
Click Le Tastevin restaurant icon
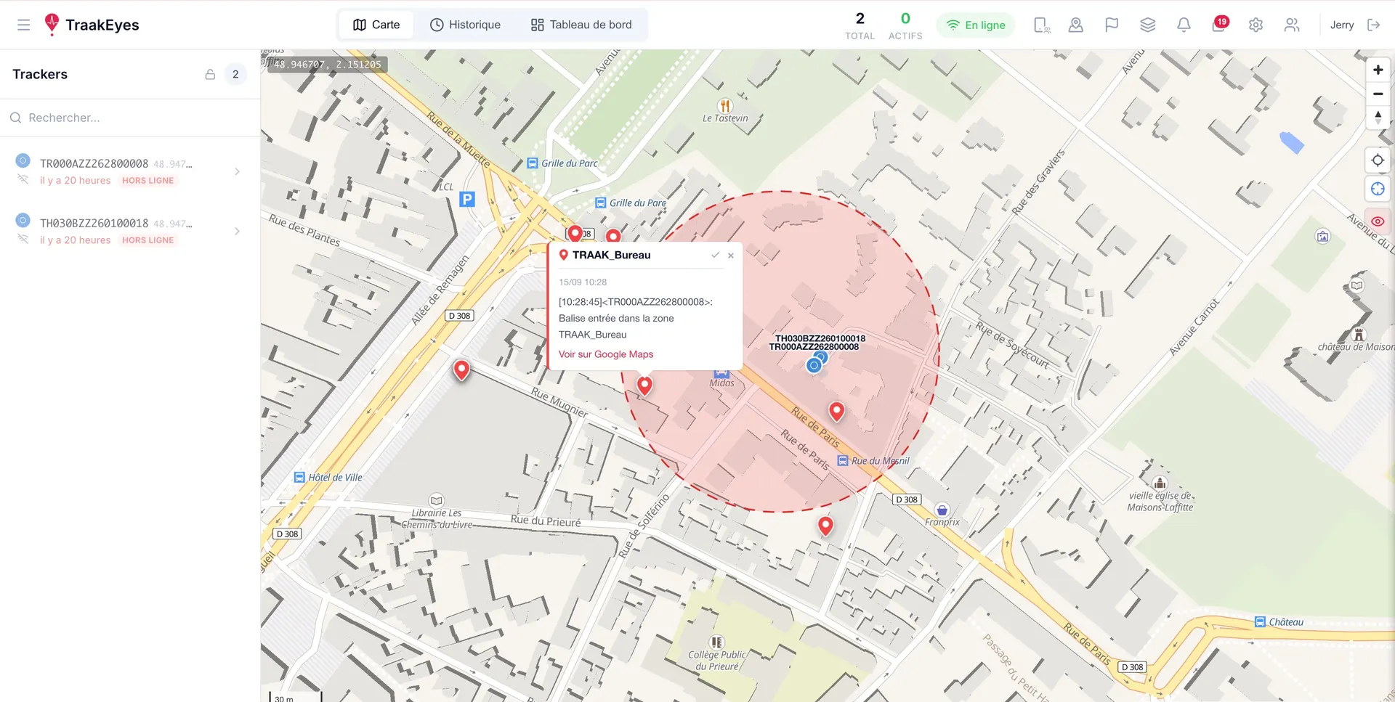(x=724, y=105)
